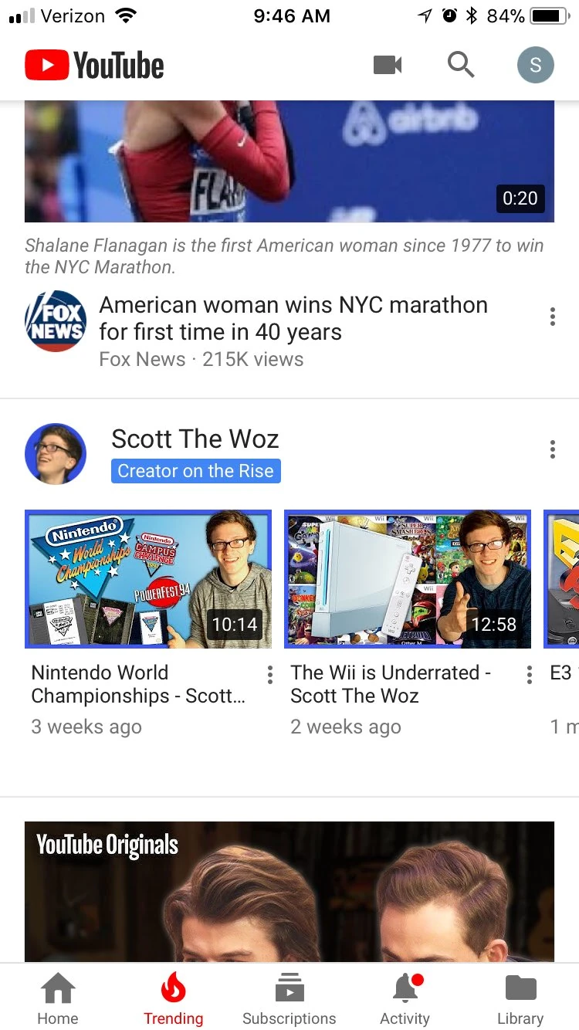
Task: Tap the YouTube logo
Action: (x=94, y=65)
